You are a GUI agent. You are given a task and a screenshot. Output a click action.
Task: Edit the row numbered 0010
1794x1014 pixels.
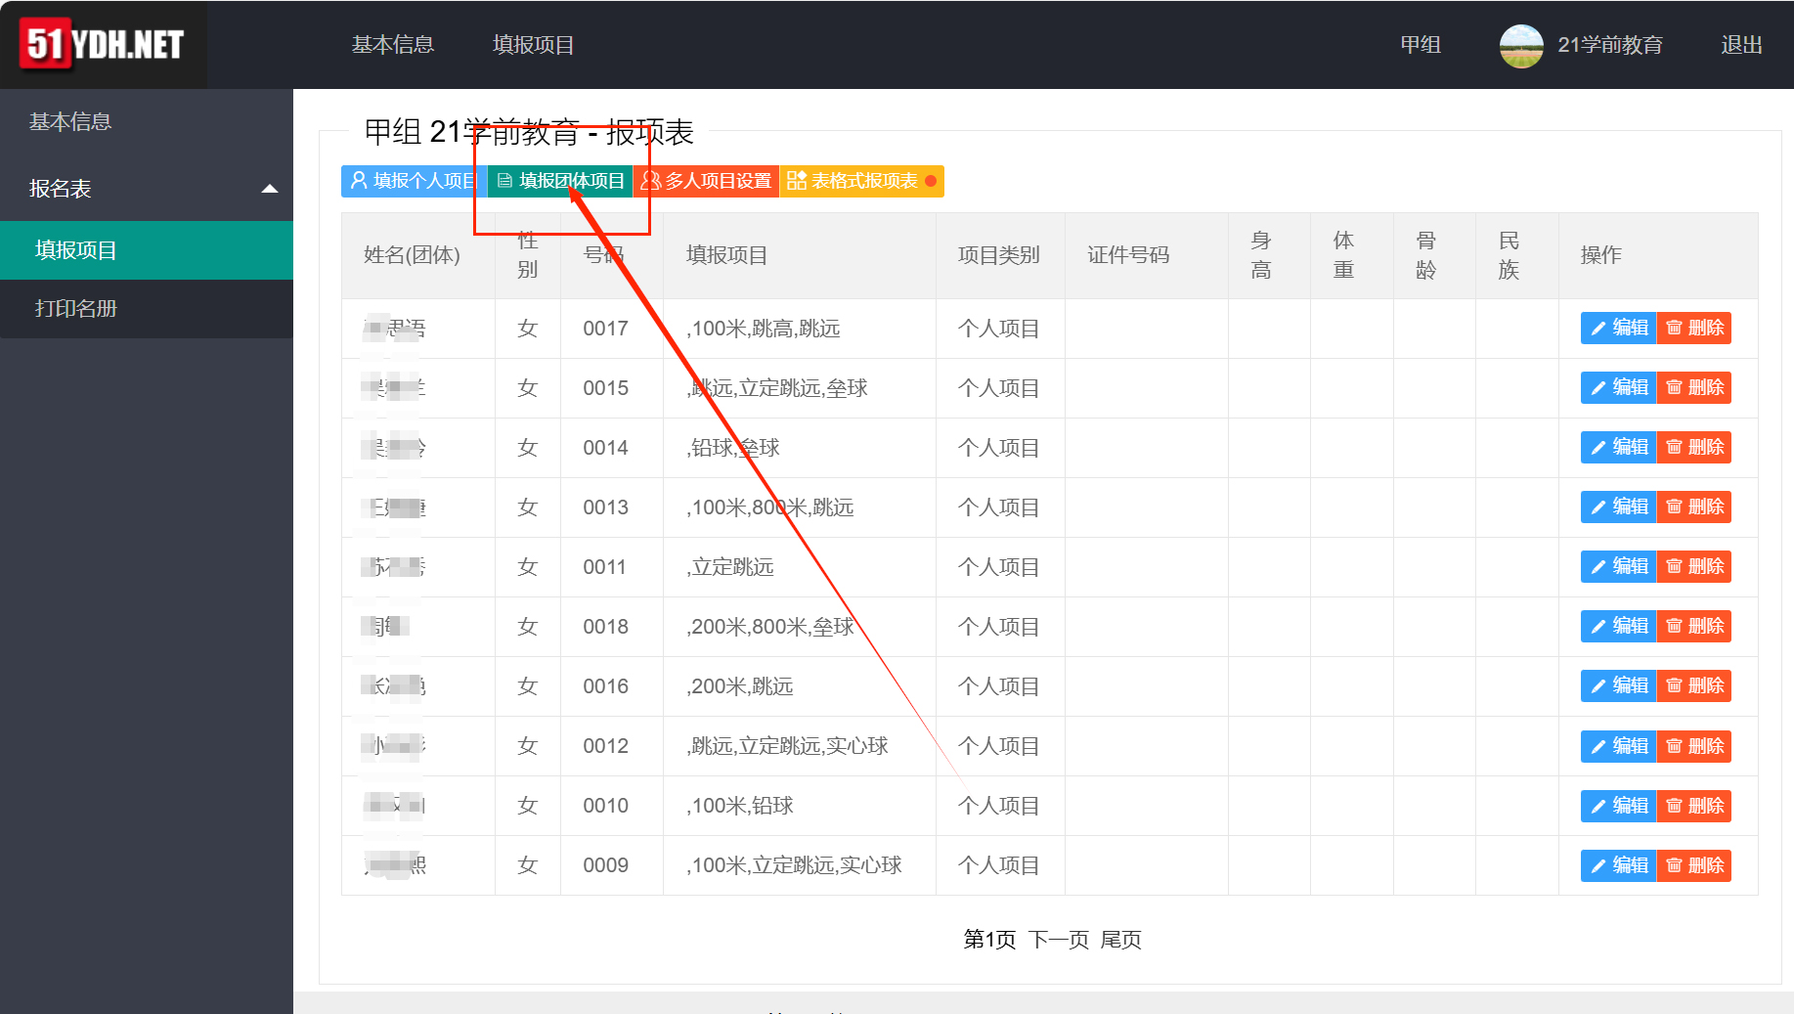tap(1619, 806)
